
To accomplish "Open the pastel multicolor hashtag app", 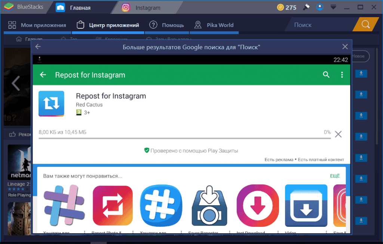I will coord(64,205).
